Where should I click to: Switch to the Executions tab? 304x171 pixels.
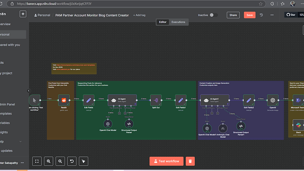(178, 22)
